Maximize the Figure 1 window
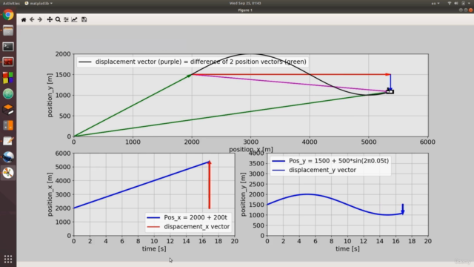Viewport: 474px width, 267px height. pos(466,10)
